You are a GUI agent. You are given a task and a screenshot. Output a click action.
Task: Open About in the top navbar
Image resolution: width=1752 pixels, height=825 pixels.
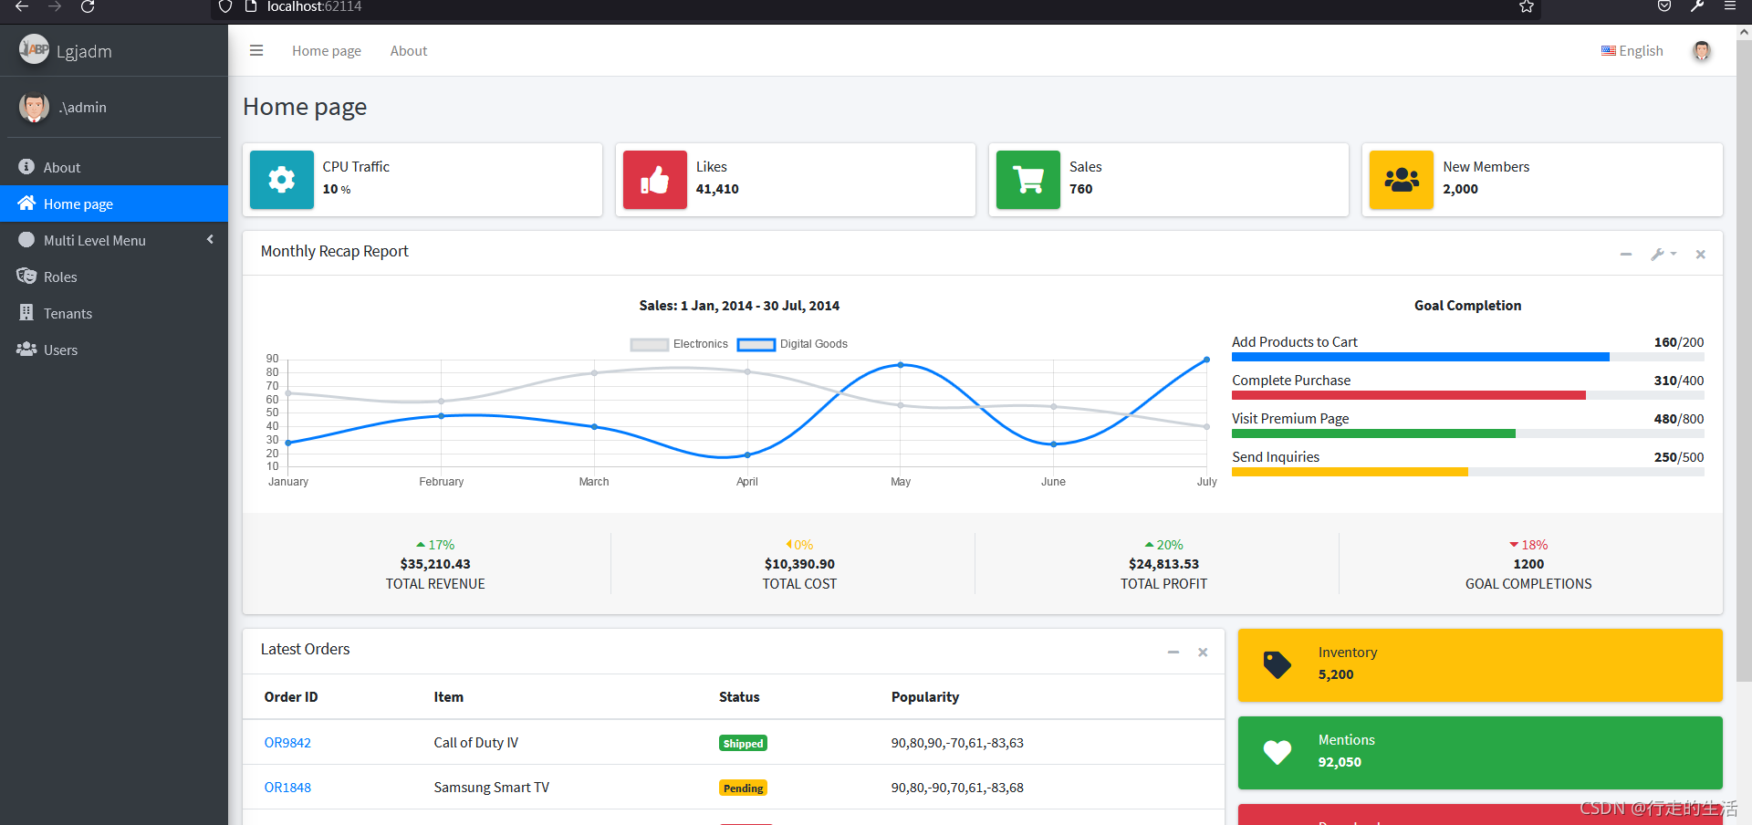point(409,51)
